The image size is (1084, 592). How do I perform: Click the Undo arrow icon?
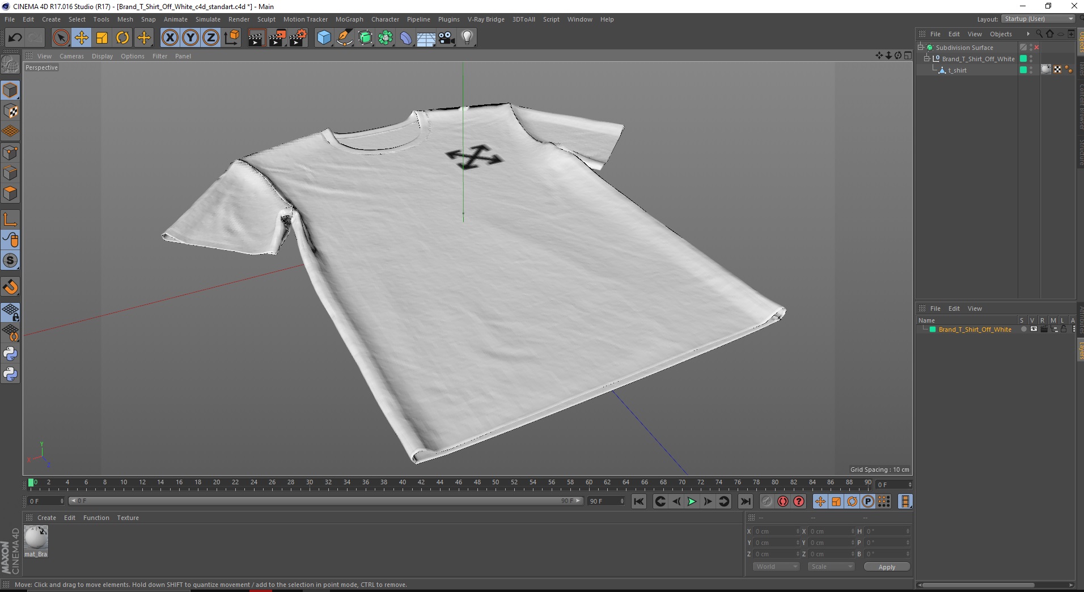click(x=15, y=38)
